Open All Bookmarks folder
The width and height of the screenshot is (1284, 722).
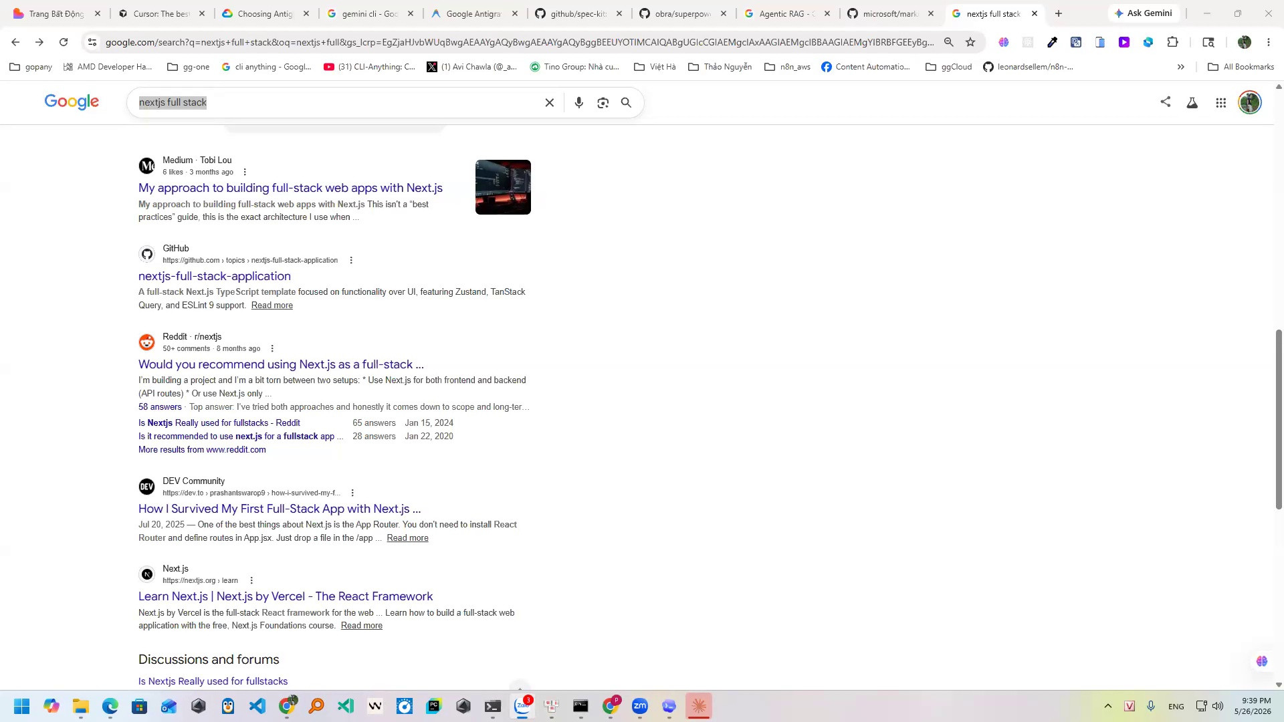[1241, 67]
